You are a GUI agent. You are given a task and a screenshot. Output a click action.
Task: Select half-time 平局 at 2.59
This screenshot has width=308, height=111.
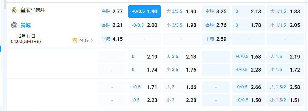tap(216, 39)
